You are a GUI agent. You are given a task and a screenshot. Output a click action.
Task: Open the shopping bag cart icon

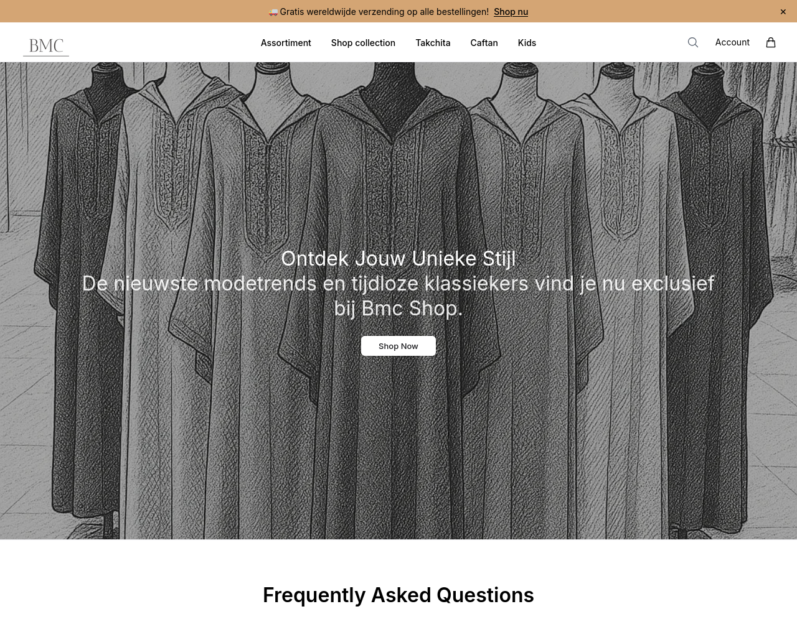[771, 42]
